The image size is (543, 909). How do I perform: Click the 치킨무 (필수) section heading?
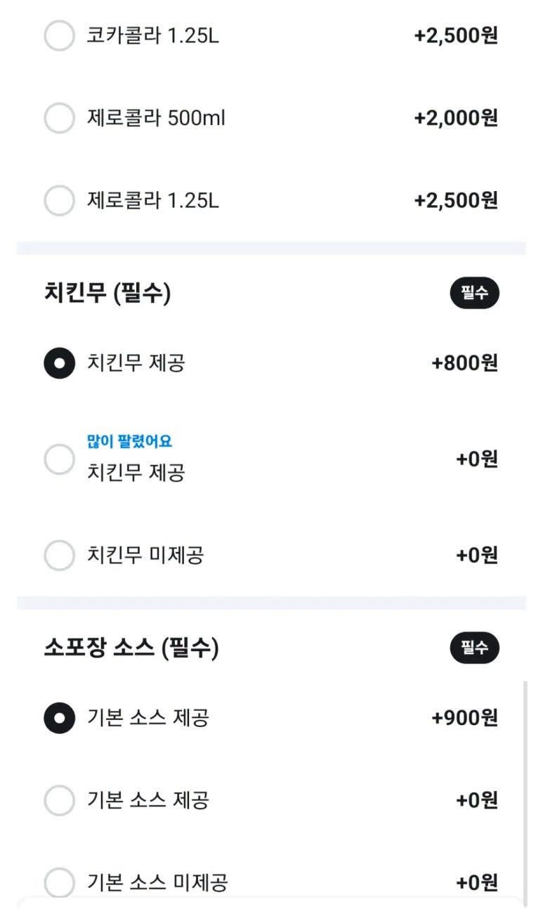[x=107, y=294]
